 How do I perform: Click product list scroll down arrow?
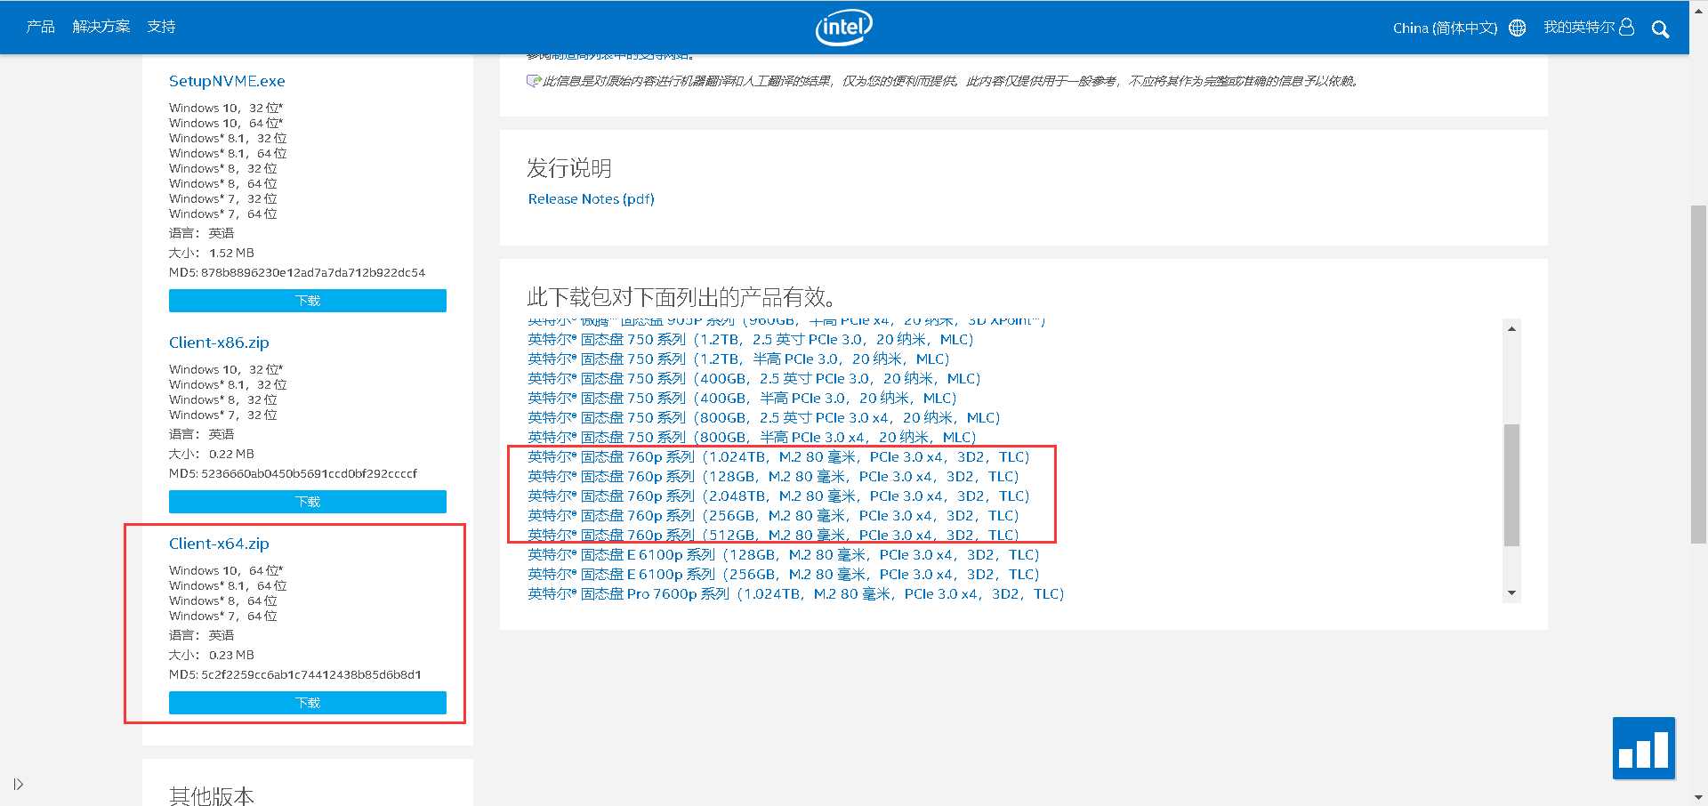click(1511, 593)
